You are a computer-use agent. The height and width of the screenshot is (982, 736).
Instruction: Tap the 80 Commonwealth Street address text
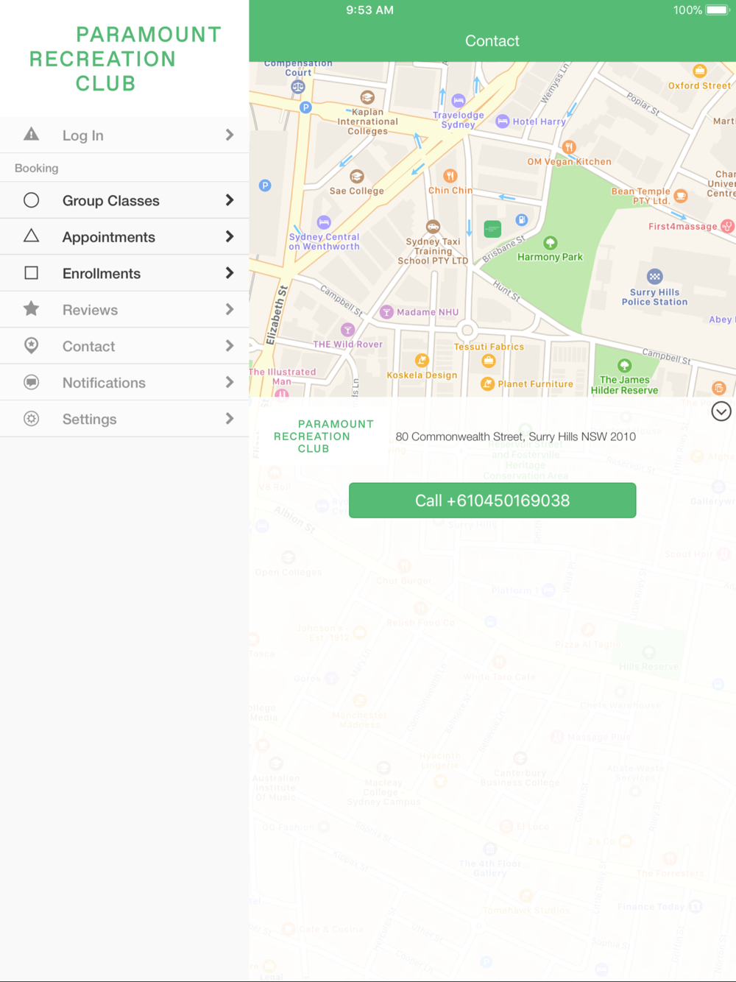pos(515,437)
